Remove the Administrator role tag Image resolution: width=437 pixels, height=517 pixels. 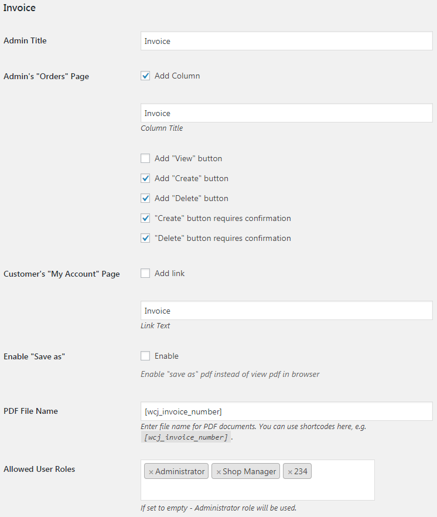pos(151,472)
